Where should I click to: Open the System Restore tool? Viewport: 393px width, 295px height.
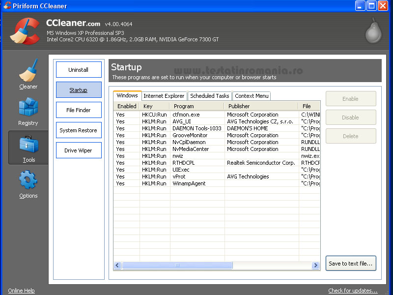click(x=79, y=130)
